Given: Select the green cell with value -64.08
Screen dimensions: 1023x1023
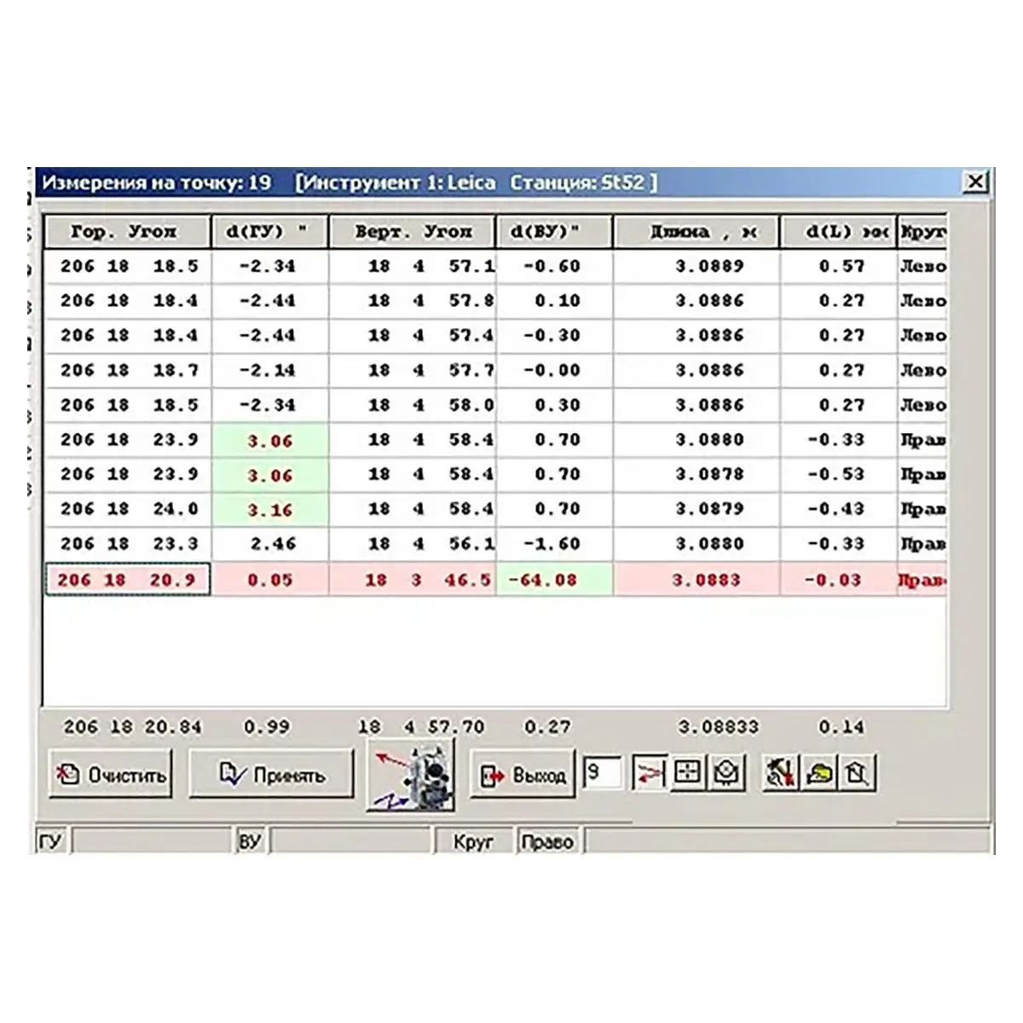Looking at the screenshot, I should [x=553, y=580].
